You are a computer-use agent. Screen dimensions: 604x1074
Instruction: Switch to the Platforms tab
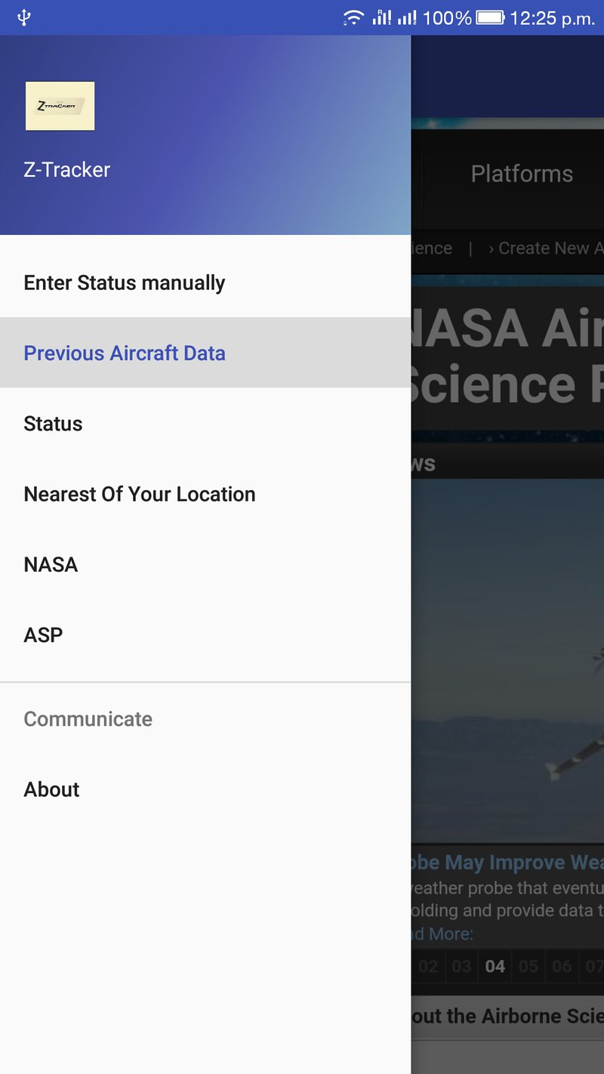coord(522,174)
